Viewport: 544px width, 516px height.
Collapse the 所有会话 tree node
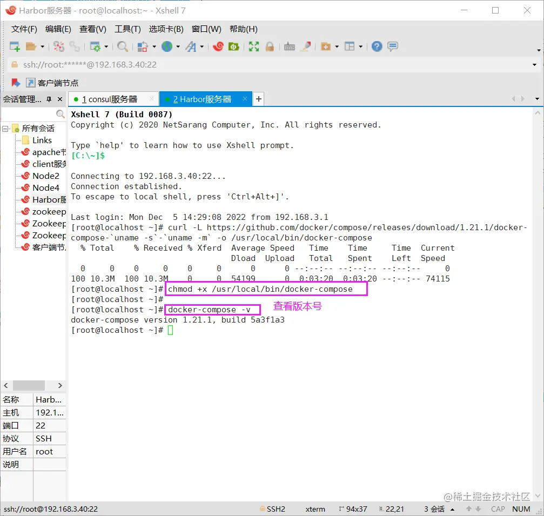pyautogui.click(x=5, y=129)
